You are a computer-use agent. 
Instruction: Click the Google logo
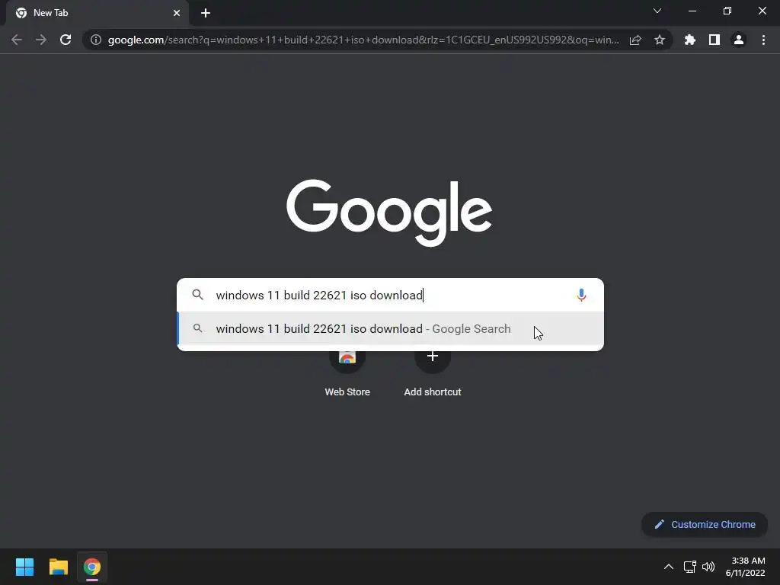[389, 213]
